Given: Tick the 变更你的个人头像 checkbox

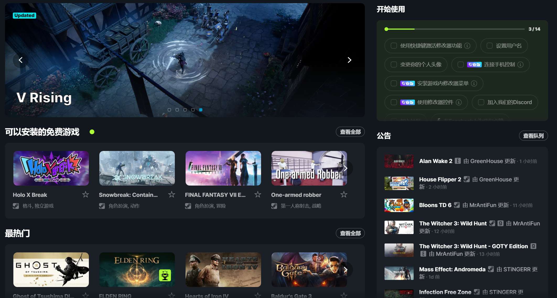Looking at the screenshot, I should point(394,64).
